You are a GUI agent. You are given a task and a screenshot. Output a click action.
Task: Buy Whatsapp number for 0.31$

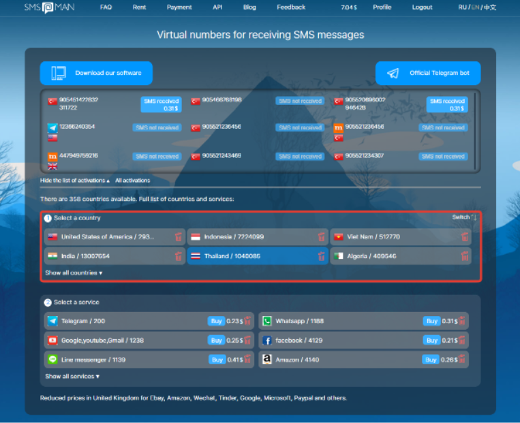pos(432,321)
